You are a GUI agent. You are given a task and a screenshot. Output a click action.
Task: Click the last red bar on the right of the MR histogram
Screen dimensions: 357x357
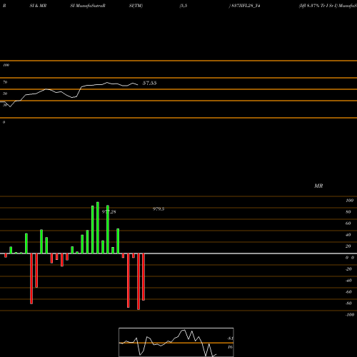[x=144, y=277]
